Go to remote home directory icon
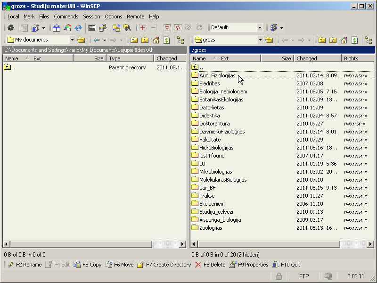Image resolution: width=377 pixels, height=283 pixels. 344,40
